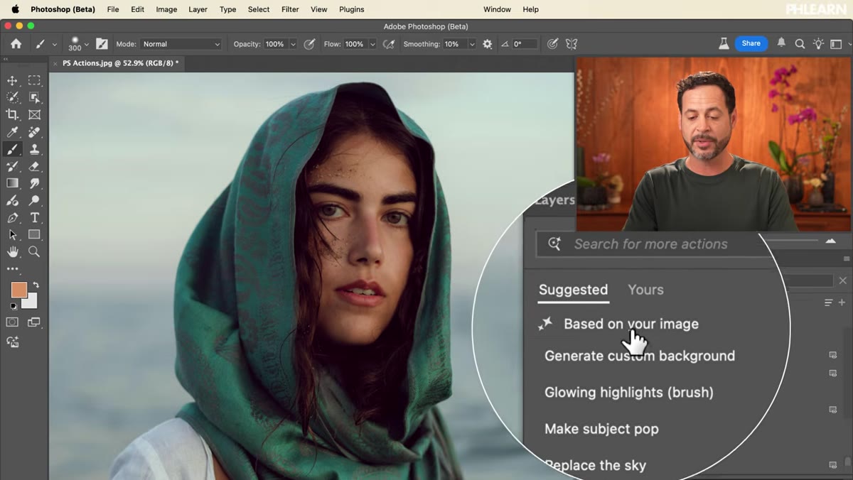Screen dimensions: 853x480
Task: Switch to the Suggested tab
Action: click(x=573, y=290)
